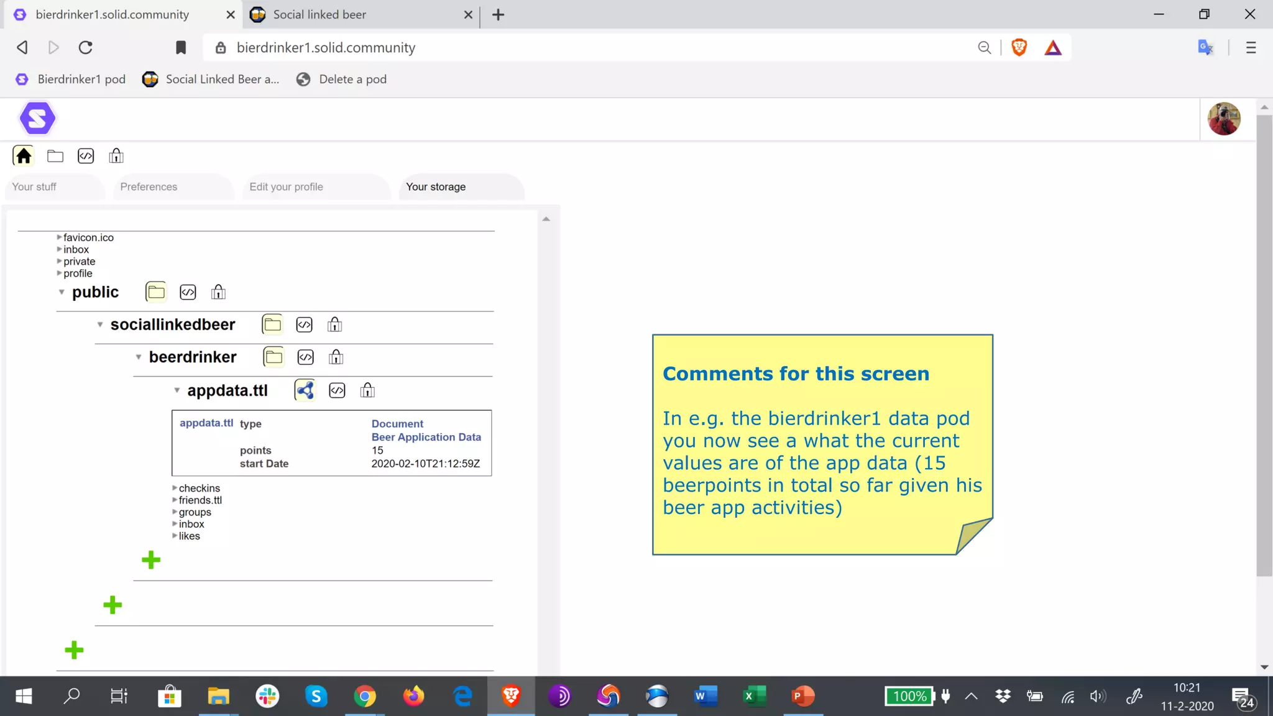Screen dimensions: 1273x716
Task: Switch to Preferences tab
Action: 173,187
